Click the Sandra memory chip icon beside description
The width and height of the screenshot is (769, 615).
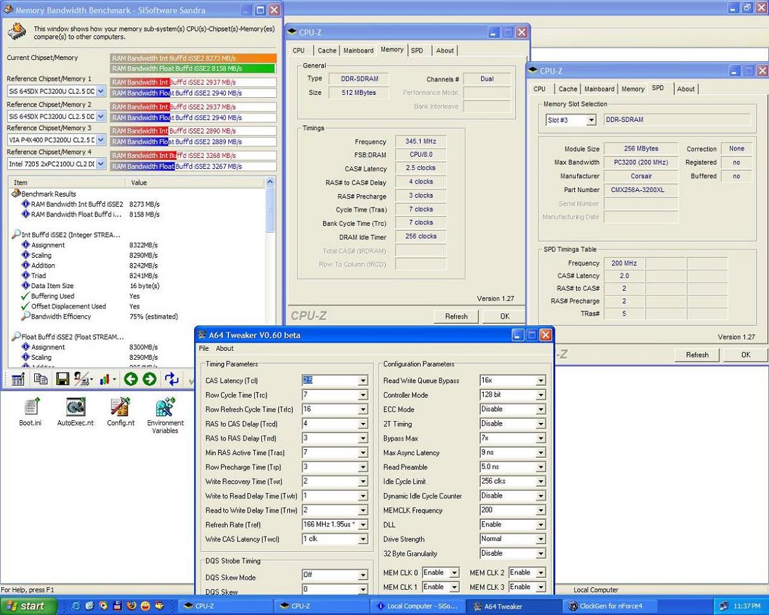[x=17, y=32]
